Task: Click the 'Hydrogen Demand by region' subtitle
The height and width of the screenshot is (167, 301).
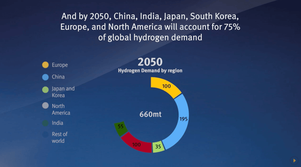Action: [x=150, y=71]
